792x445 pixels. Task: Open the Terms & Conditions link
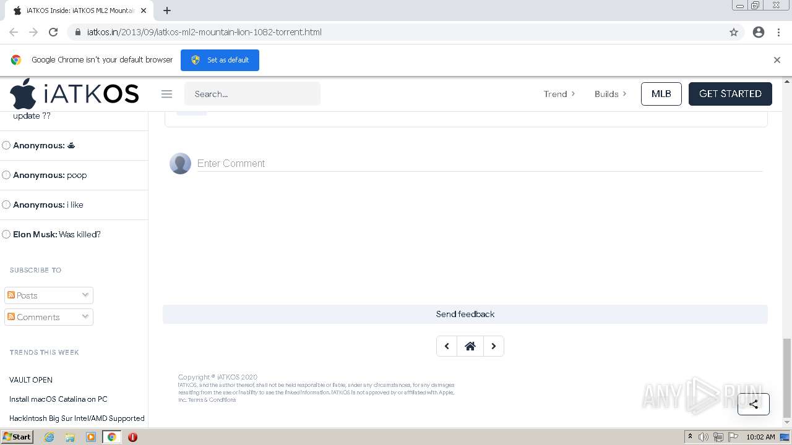(x=212, y=400)
